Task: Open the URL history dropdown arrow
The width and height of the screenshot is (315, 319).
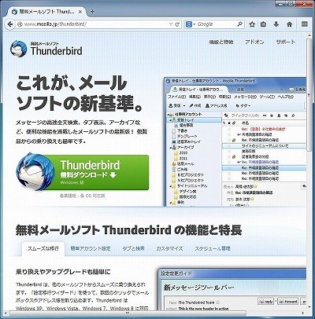Action: [171, 24]
